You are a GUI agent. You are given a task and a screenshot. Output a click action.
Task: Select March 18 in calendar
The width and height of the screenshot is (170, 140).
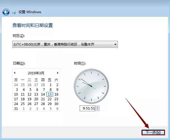23,99
